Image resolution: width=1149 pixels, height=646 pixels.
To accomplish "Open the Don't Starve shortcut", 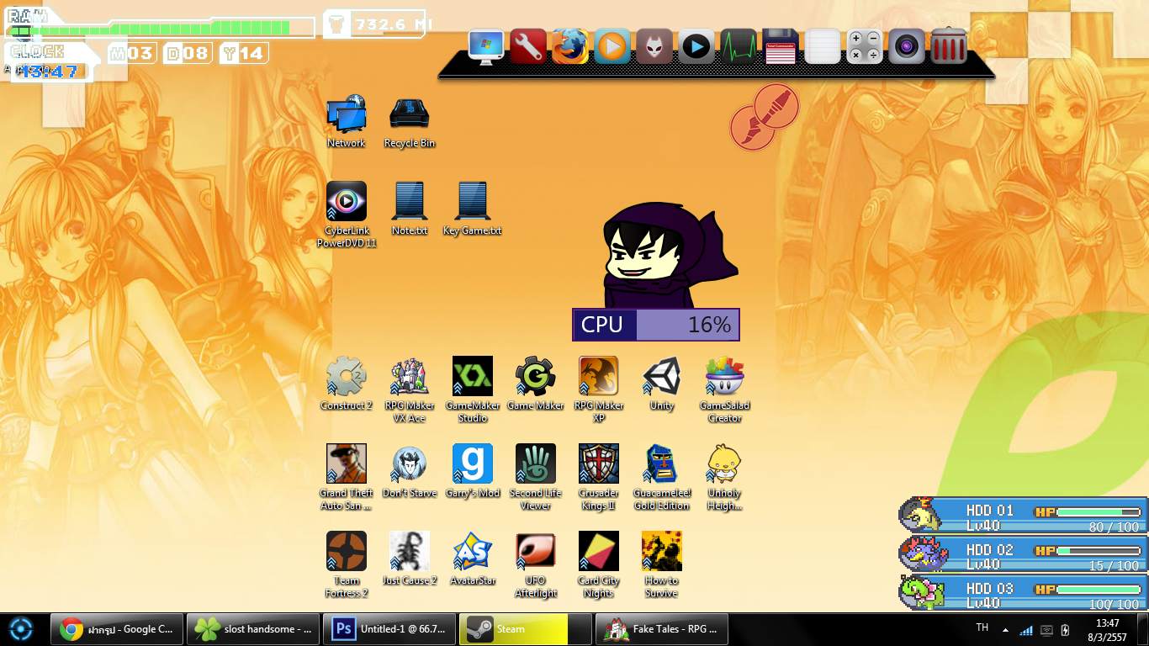I will click(x=410, y=471).
